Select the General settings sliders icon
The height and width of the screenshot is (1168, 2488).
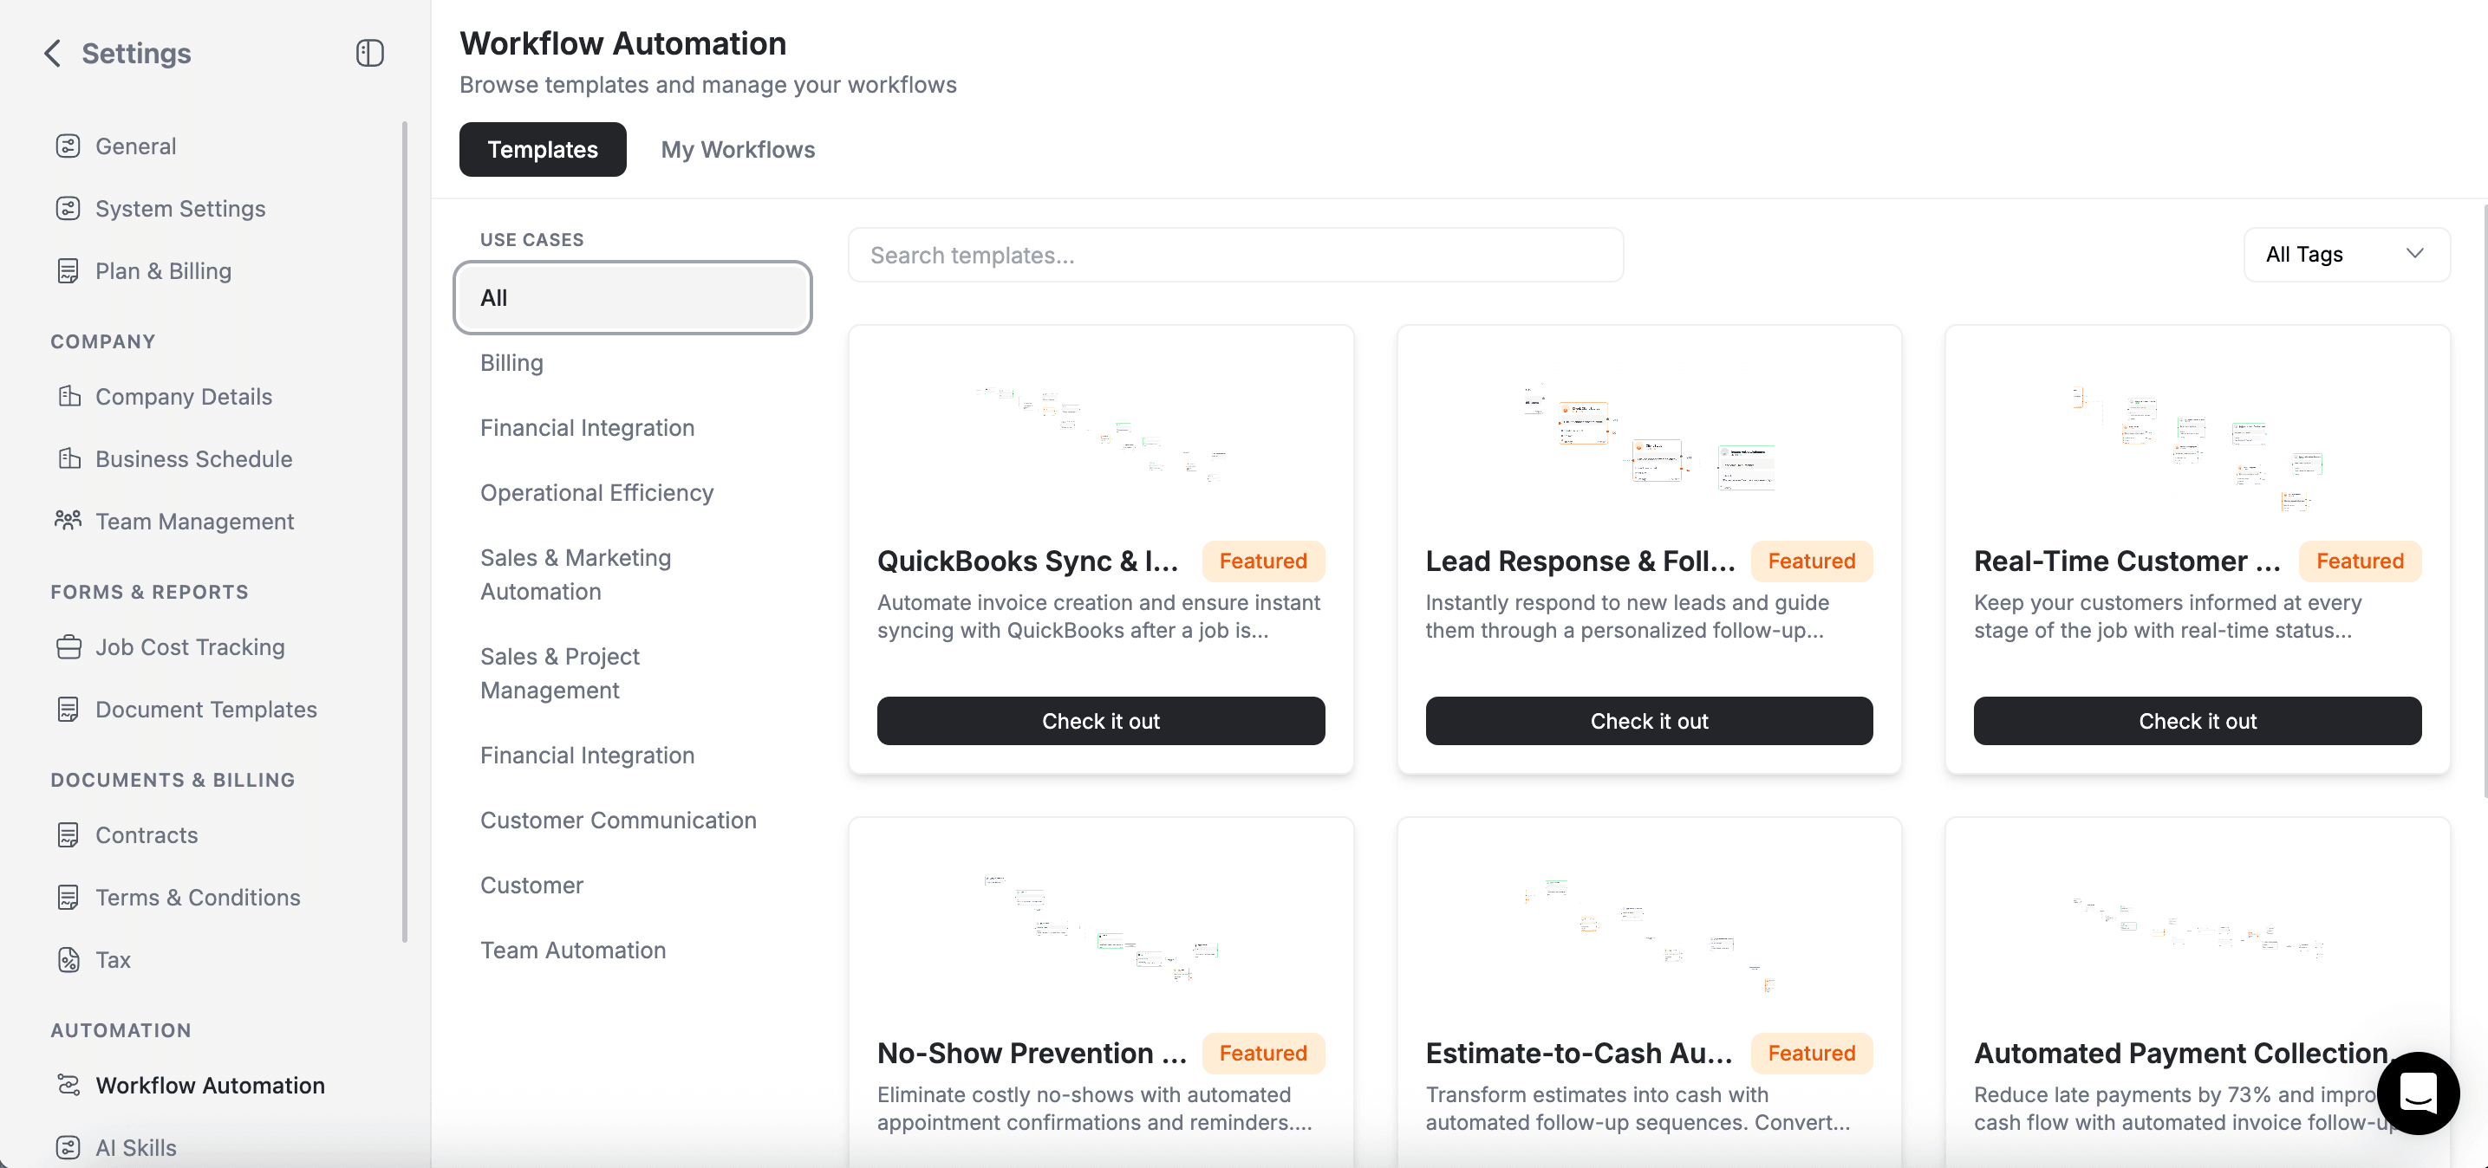(x=67, y=146)
